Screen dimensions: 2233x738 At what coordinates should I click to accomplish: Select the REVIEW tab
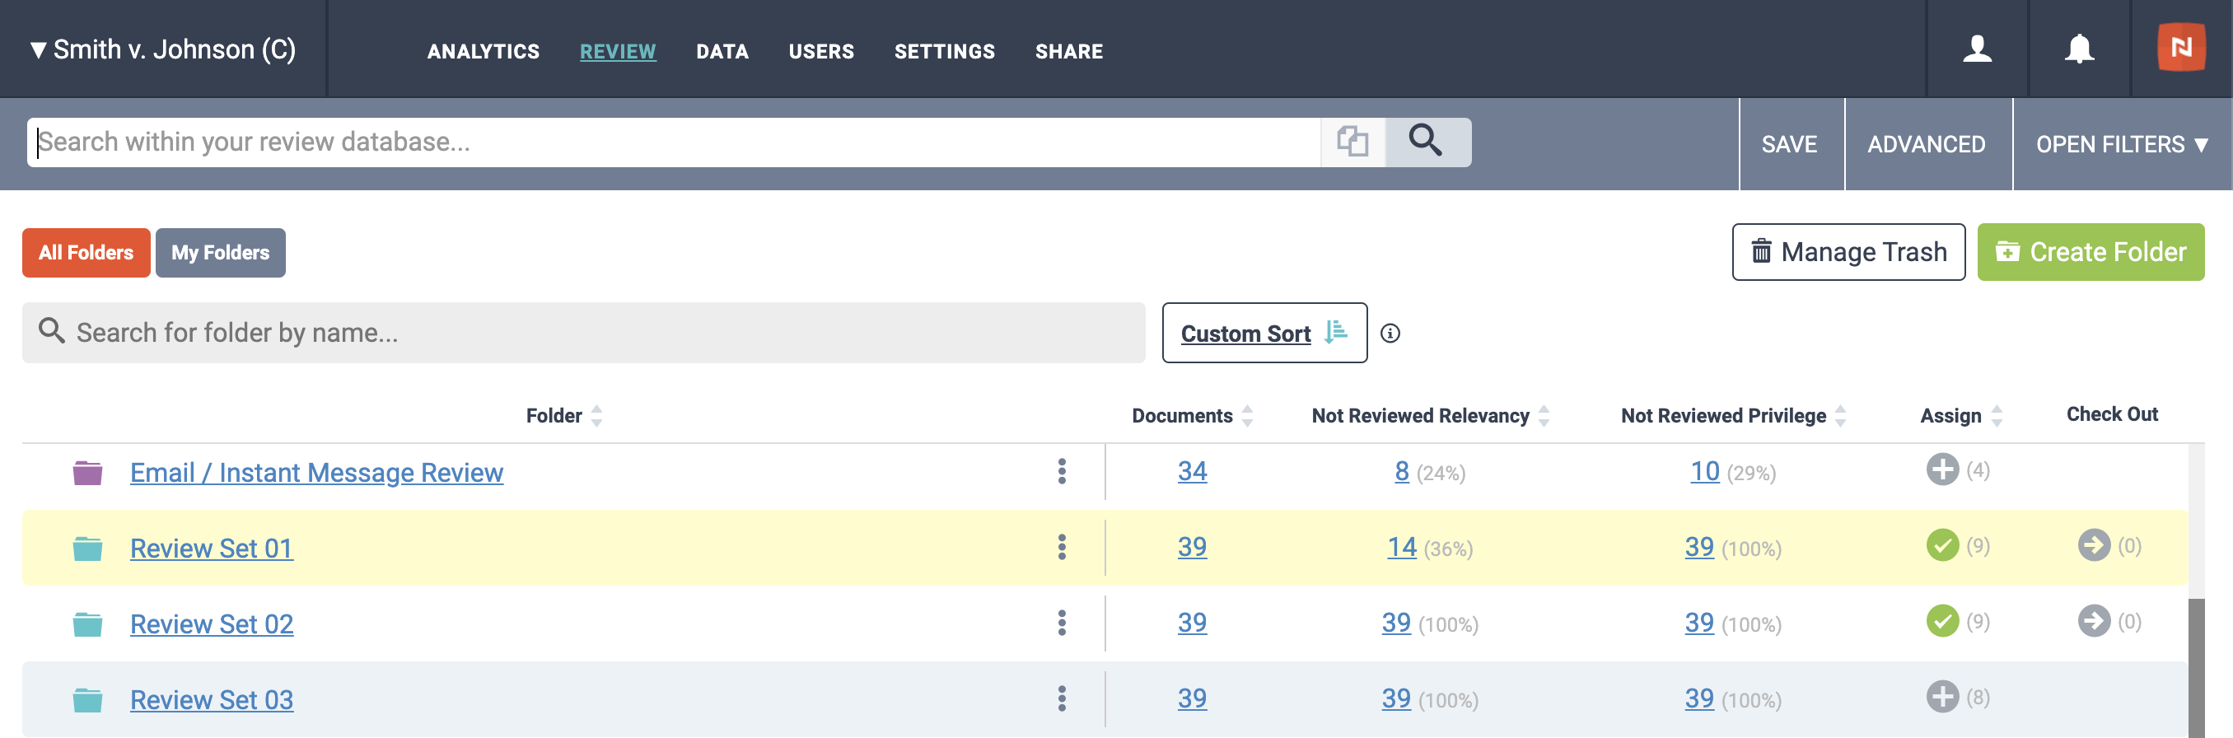click(617, 51)
